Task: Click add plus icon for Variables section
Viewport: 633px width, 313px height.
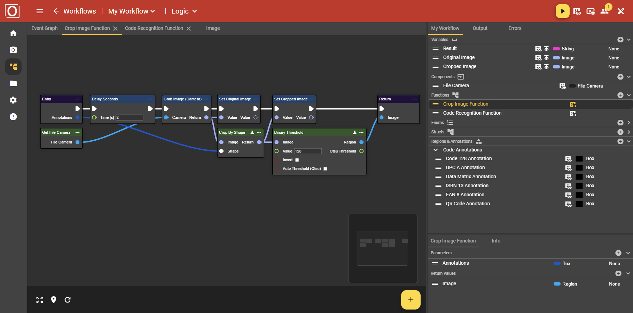Action: click(620, 40)
